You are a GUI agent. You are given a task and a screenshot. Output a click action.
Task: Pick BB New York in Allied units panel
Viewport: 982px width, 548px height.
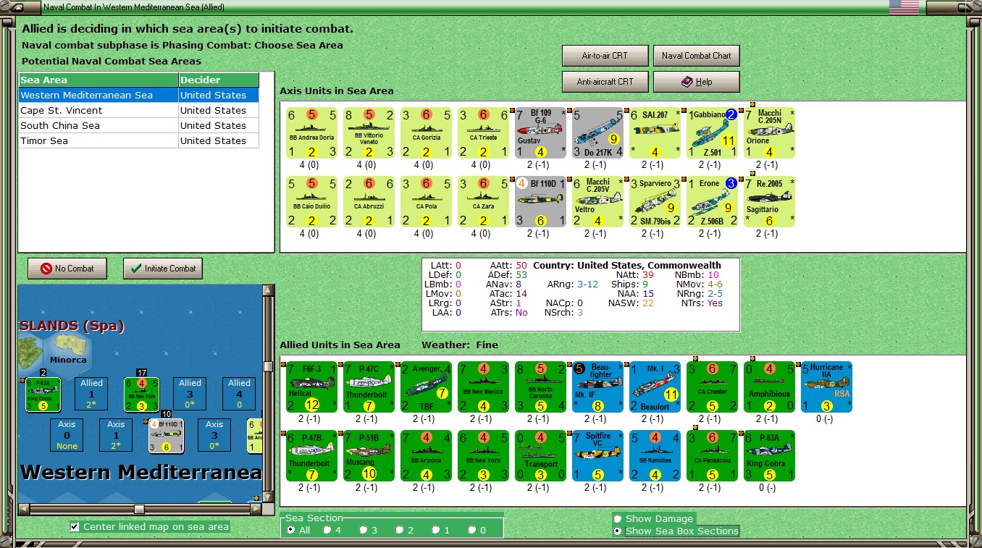pos(483,456)
